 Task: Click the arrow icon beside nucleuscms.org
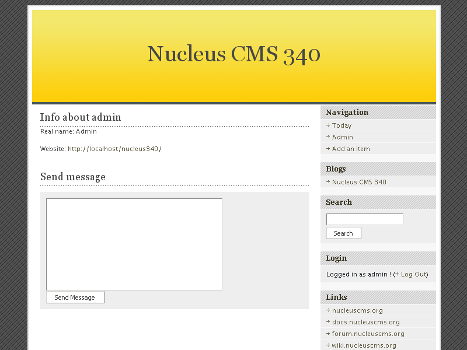tap(328, 310)
